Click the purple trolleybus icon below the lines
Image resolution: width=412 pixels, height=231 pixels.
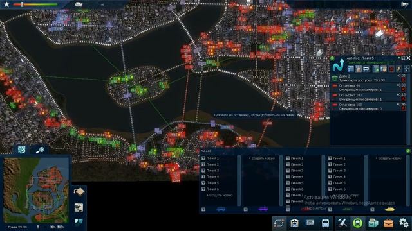[x=263, y=209]
